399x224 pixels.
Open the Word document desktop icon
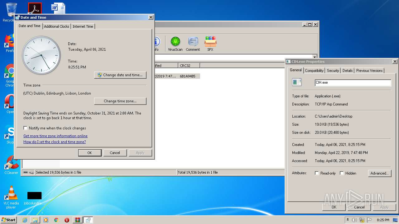tap(58, 8)
